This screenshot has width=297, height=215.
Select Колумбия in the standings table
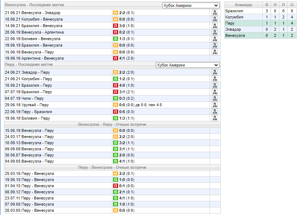point(234,17)
